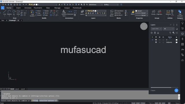Click new layer icon in Layers panel
This screenshot has width=185, height=104.
(151, 33)
